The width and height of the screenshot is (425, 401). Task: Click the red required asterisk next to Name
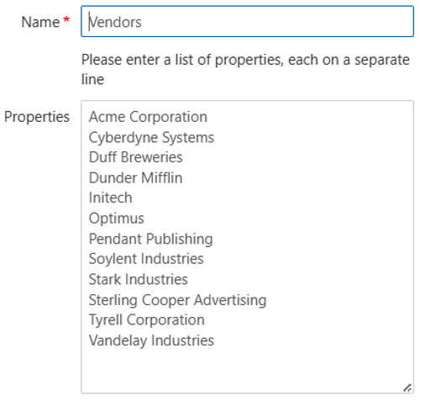tap(66, 19)
